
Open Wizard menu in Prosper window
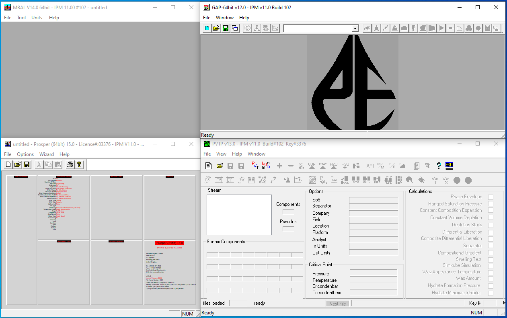tap(47, 154)
